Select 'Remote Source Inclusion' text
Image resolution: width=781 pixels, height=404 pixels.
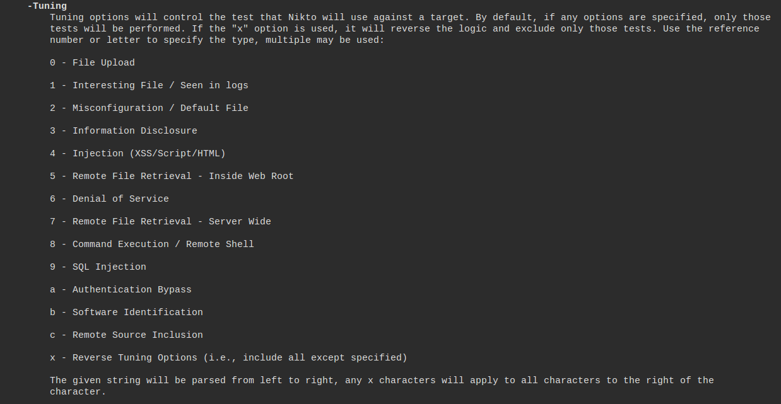(138, 335)
